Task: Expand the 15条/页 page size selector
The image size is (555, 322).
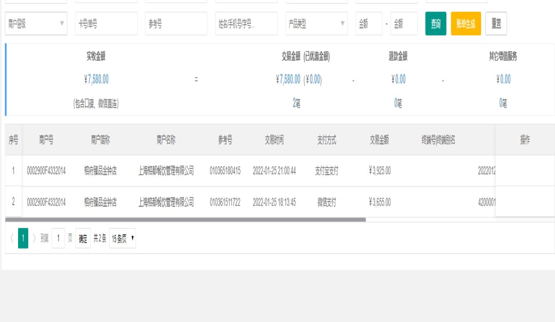Action: (122, 239)
